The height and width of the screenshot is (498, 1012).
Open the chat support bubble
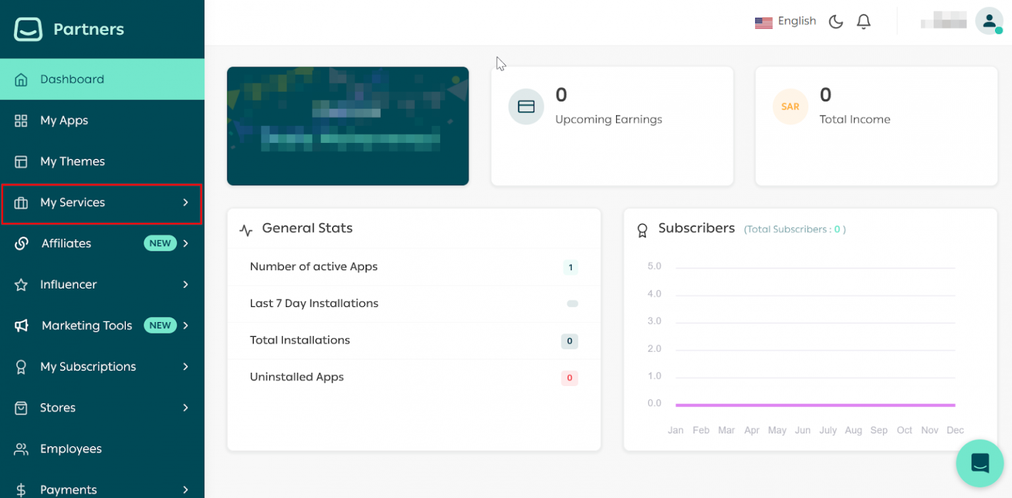point(980,463)
